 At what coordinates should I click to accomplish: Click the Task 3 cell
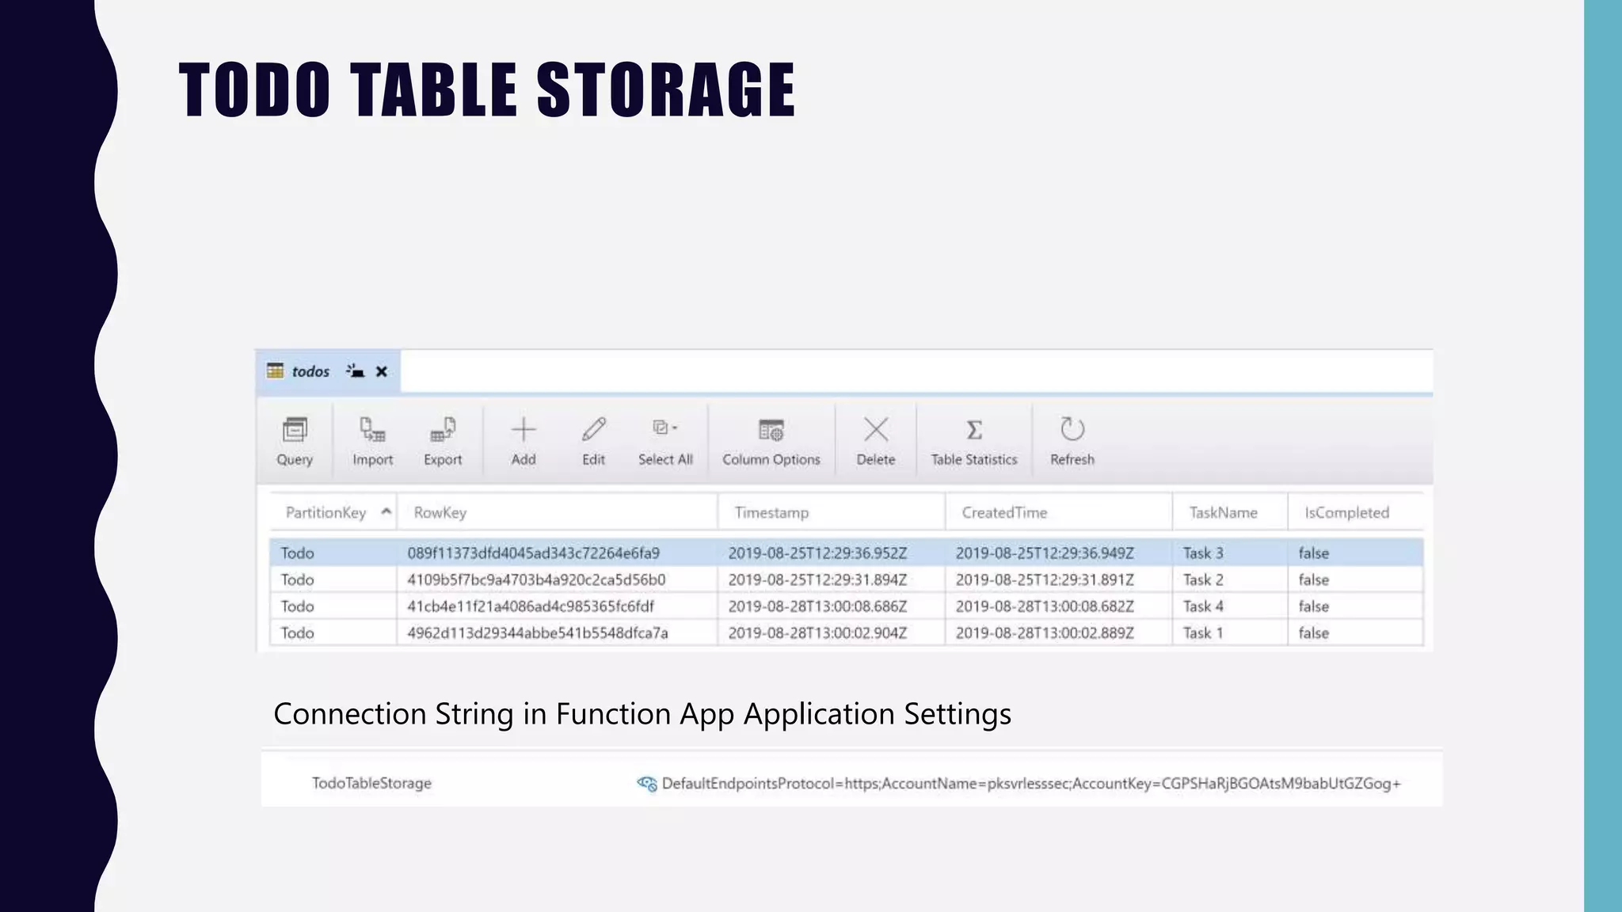[1203, 553]
